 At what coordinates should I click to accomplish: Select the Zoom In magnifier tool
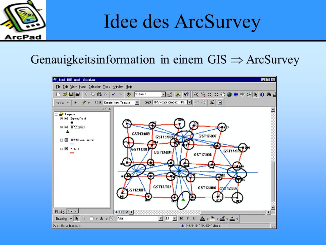click(196, 94)
